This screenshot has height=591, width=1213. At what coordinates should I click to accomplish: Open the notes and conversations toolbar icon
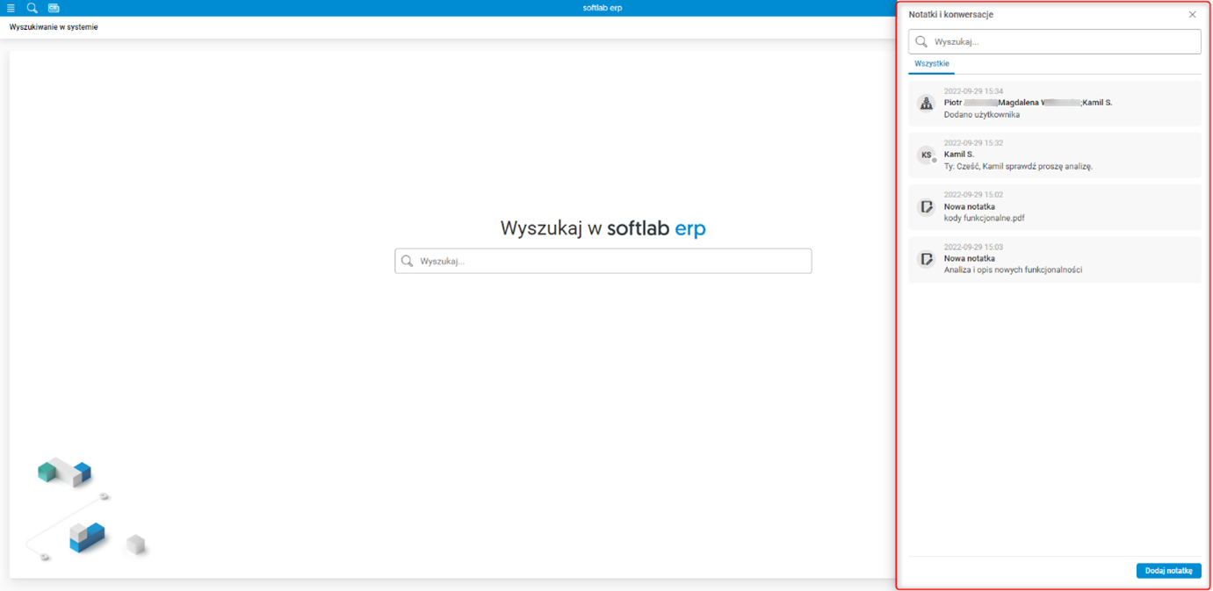(x=54, y=8)
